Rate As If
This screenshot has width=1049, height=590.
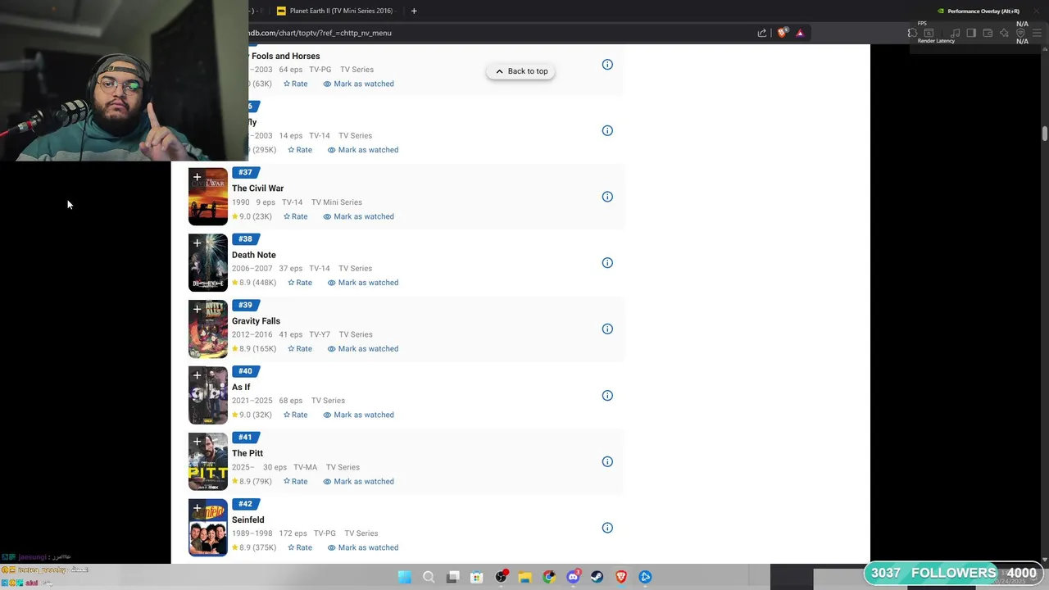296,415
